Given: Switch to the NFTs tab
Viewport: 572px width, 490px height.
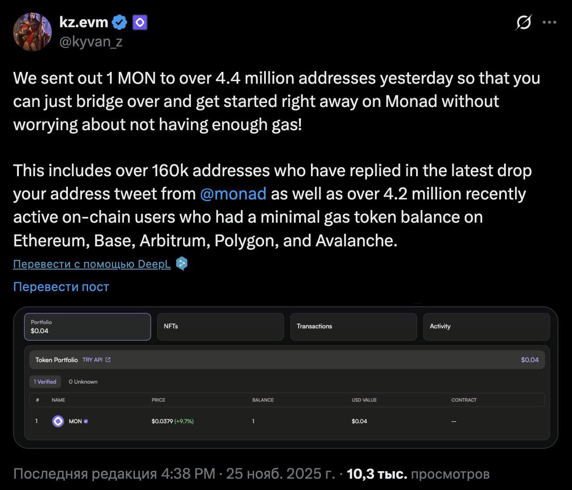Looking at the screenshot, I should coord(220,327).
